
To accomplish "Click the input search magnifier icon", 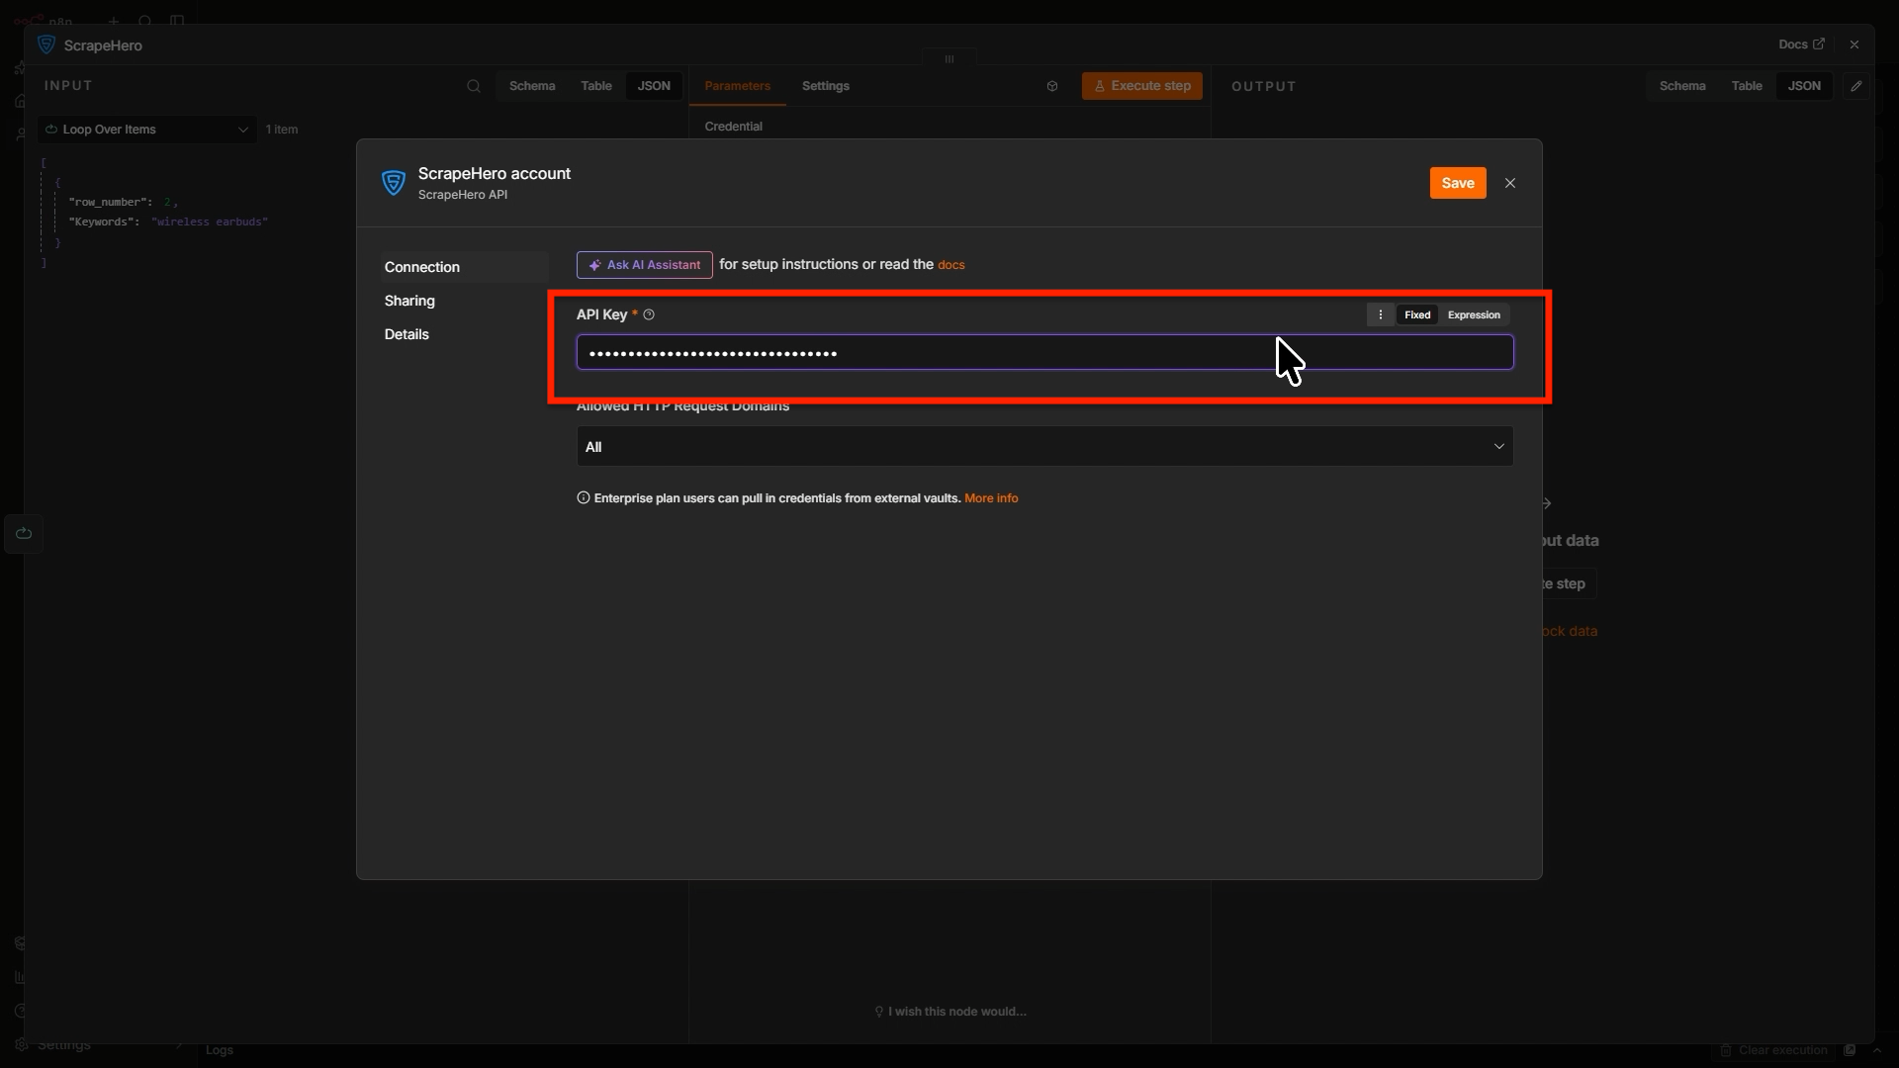I will point(474,86).
